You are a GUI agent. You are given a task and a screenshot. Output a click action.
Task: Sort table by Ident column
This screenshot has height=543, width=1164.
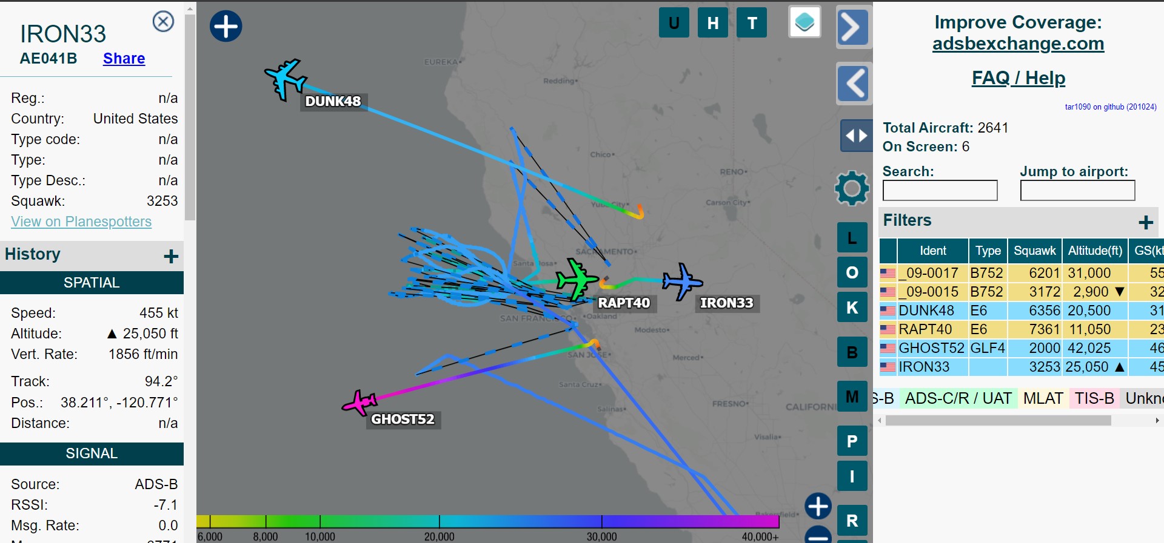click(x=932, y=251)
